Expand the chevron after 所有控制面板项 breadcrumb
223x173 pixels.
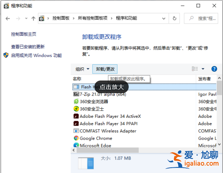click(x=111, y=18)
